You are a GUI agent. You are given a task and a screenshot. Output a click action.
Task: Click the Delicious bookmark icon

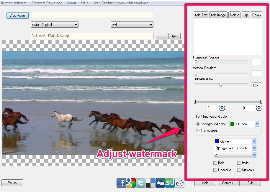150,183
